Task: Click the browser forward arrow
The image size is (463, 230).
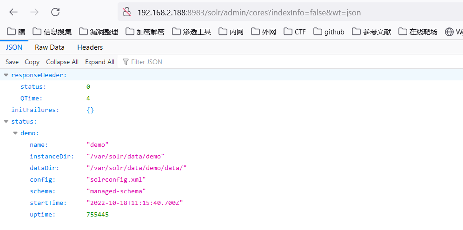Action: [34, 13]
